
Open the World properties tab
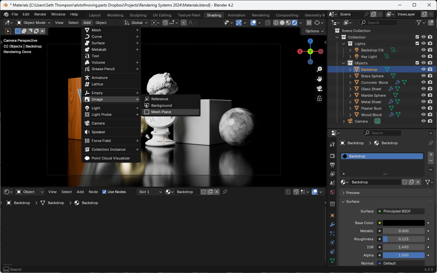tap(332, 192)
